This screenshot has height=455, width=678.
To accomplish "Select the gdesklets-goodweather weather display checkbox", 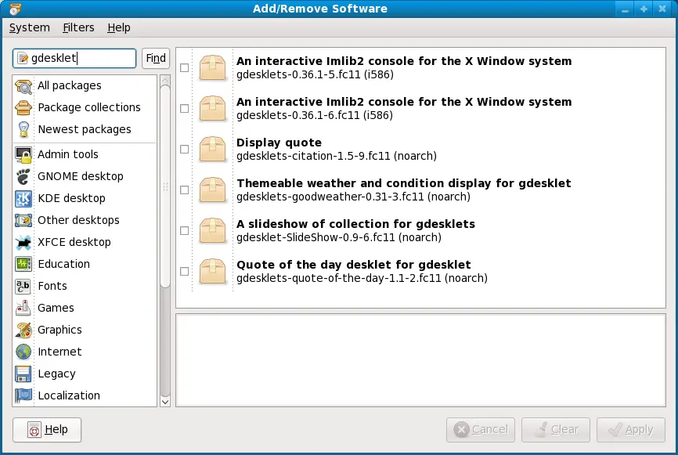I will 184,190.
